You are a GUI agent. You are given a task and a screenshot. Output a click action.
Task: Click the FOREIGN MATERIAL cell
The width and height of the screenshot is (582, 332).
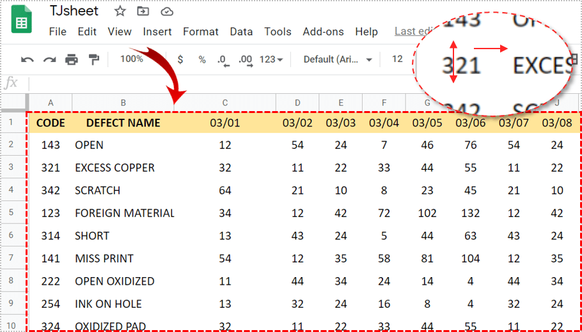(125, 213)
